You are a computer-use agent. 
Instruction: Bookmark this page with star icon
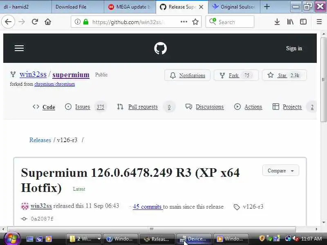pos(195,22)
